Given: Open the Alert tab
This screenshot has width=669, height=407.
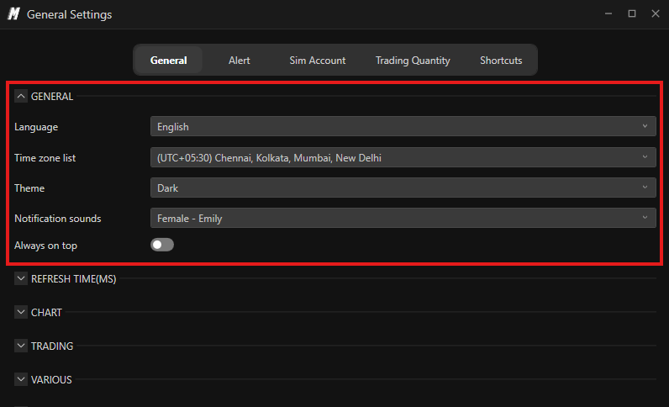Looking at the screenshot, I should click(239, 61).
